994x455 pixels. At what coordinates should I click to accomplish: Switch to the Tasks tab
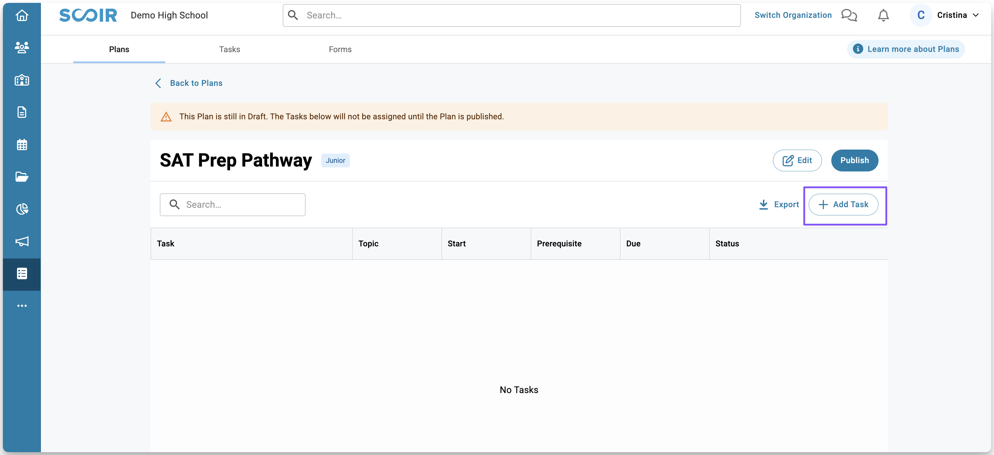[229, 50]
